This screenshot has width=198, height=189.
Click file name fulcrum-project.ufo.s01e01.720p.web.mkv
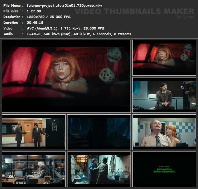(x=64, y=5)
